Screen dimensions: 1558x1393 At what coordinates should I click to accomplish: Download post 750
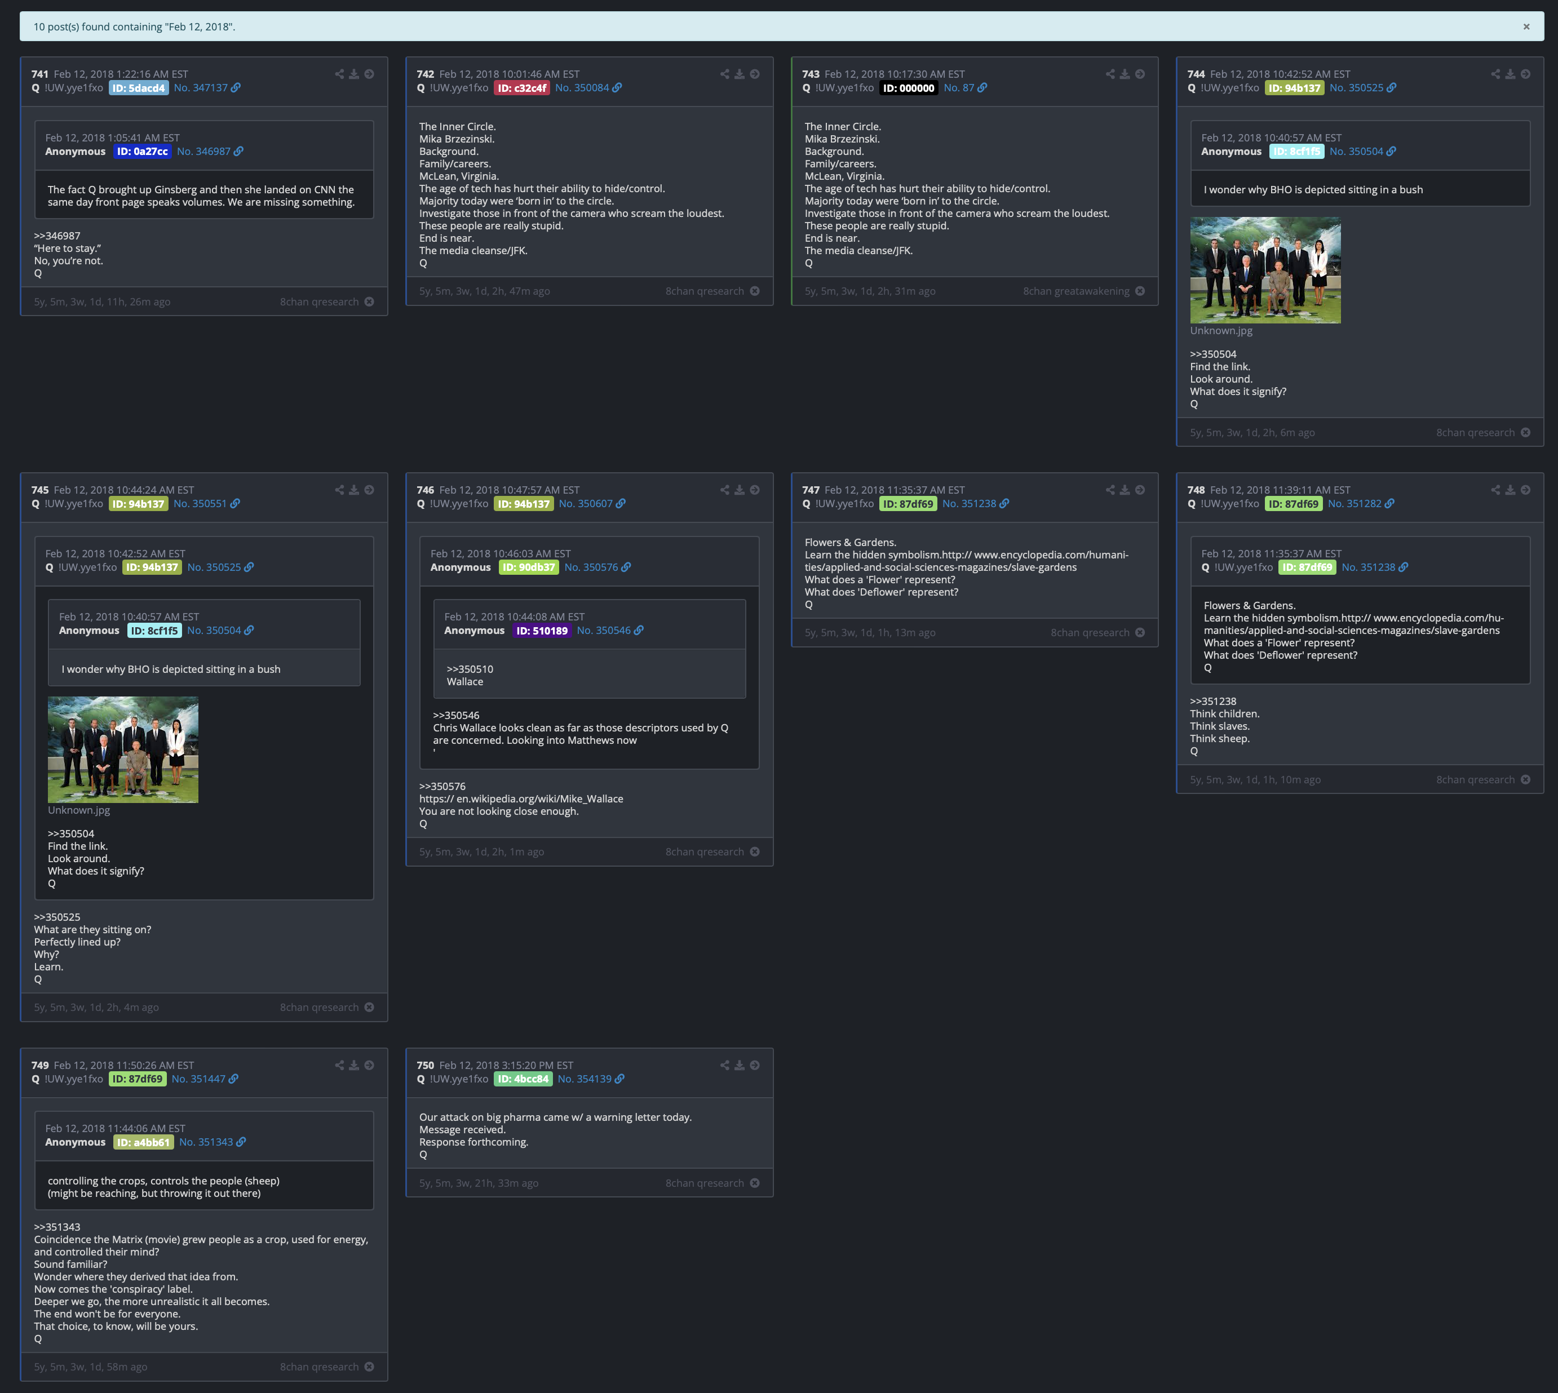click(x=740, y=1066)
